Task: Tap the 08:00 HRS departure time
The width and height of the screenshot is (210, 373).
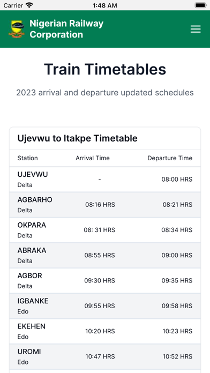Action: point(177,180)
